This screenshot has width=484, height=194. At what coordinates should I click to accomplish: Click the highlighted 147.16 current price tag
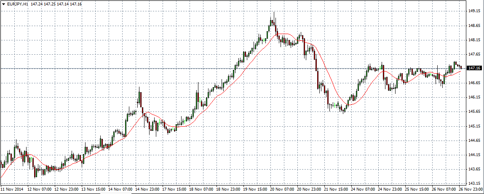[x=475, y=68]
